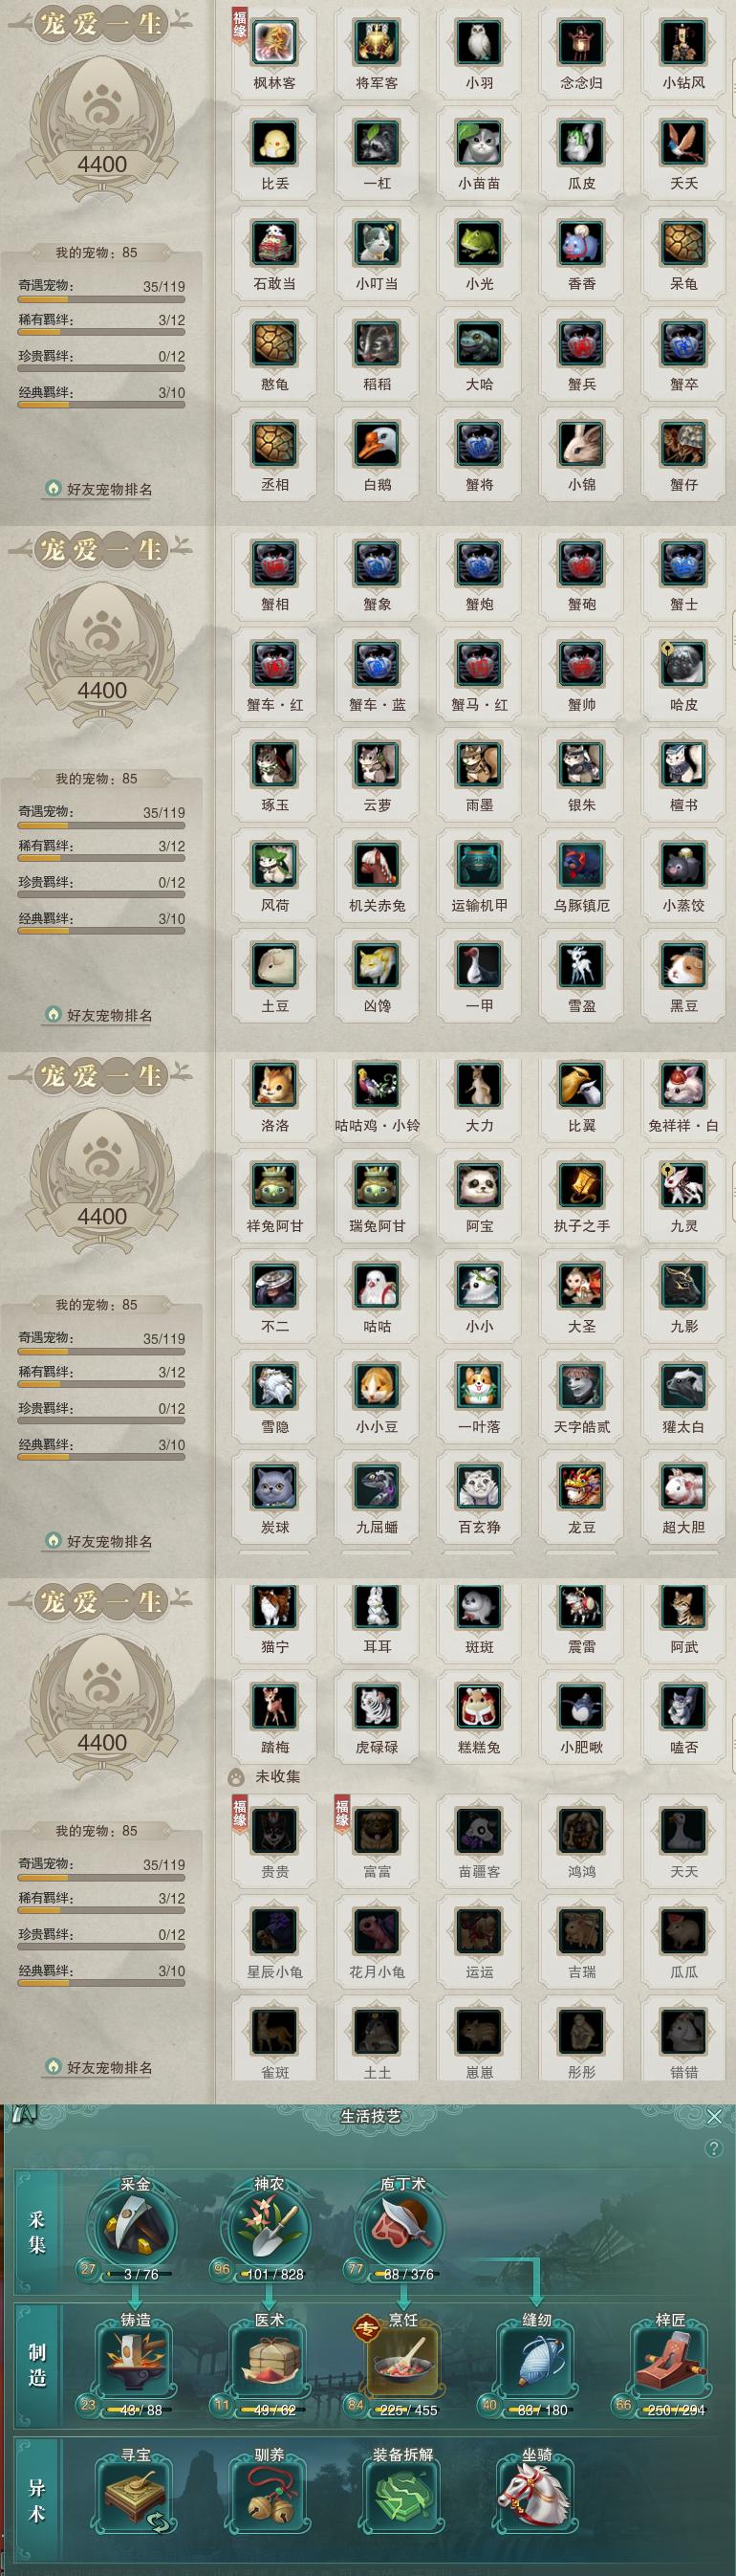Collapse the 未收集 section header
Image resolution: width=736 pixels, height=2576 pixels.
[266, 1776]
